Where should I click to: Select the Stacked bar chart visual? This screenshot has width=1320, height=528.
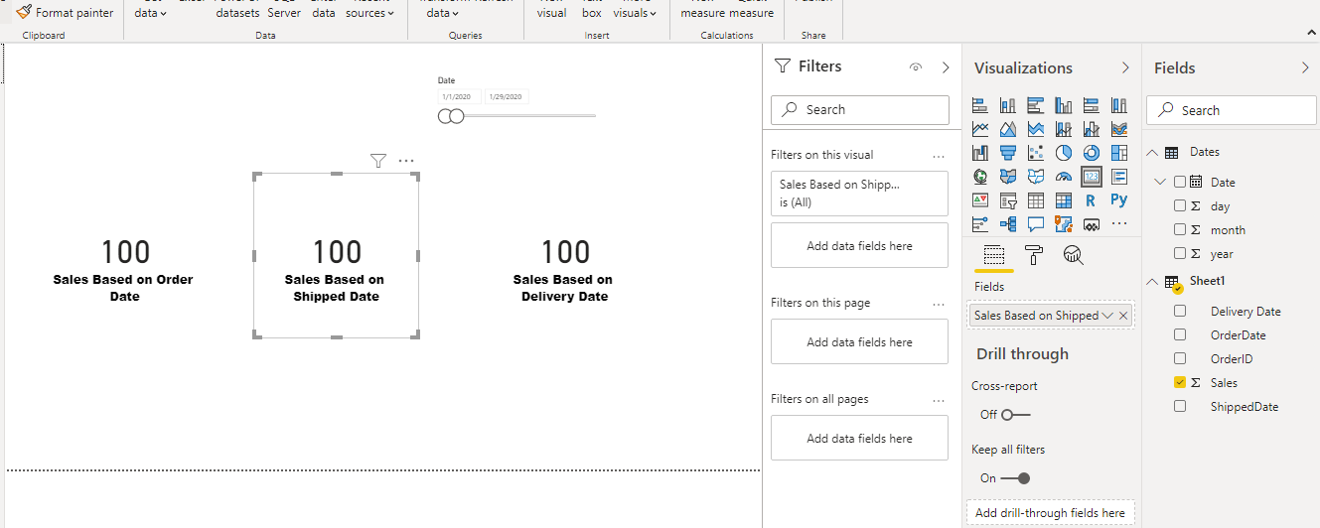pyautogui.click(x=980, y=105)
